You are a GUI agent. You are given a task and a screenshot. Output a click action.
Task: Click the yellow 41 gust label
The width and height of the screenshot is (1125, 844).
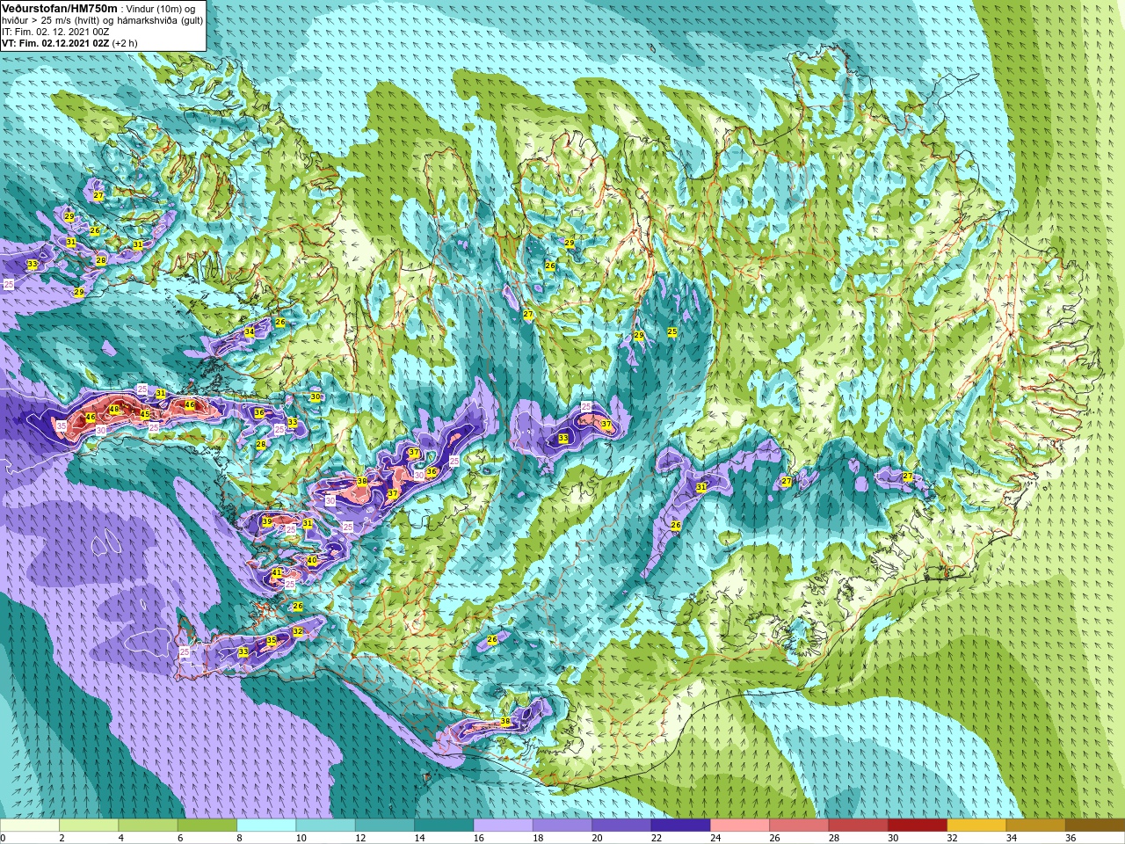point(277,573)
